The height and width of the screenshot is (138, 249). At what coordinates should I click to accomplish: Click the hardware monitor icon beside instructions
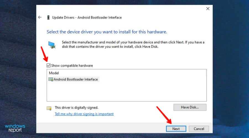point(52,45)
